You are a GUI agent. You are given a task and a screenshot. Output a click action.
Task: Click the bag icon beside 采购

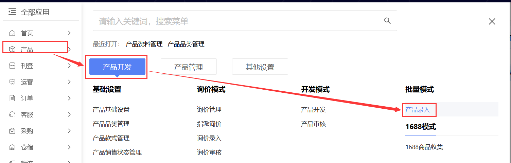pyautogui.click(x=12, y=131)
